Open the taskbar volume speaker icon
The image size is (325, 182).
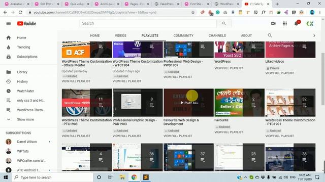[285, 177]
